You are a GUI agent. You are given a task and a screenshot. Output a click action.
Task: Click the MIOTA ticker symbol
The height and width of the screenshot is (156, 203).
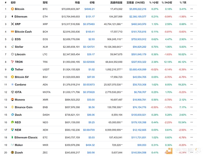click(47, 92)
